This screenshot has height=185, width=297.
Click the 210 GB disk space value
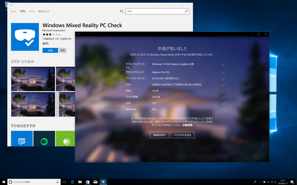(156, 97)
